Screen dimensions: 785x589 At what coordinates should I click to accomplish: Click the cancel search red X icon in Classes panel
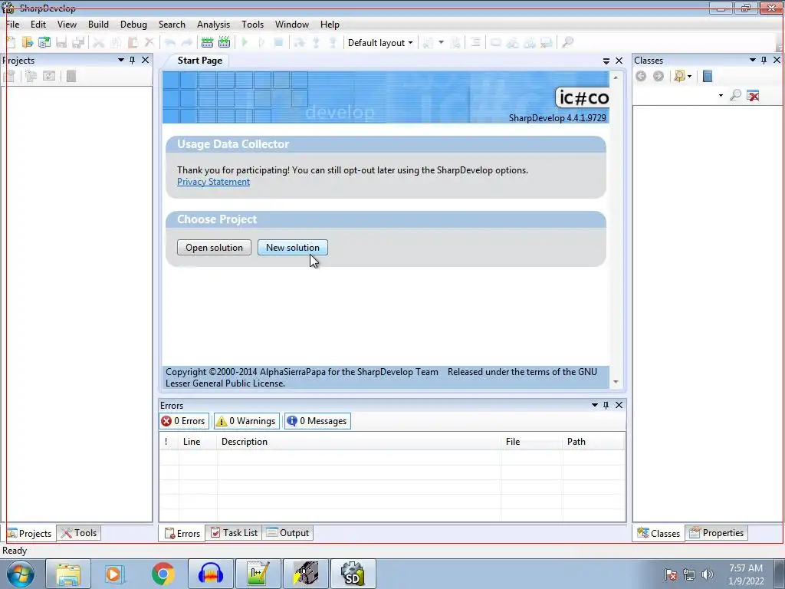pyautogui.click(x=753, y=95)
